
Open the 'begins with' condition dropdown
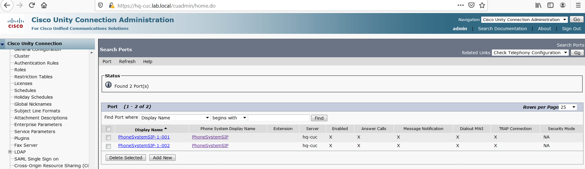[x=229, y=118]
